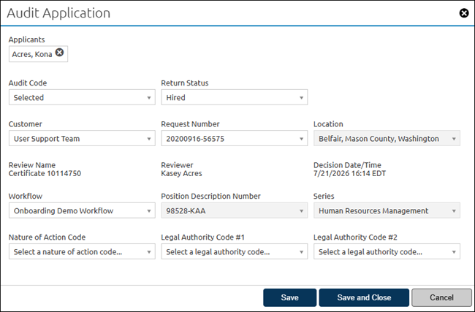This screenshot has height=312, width=475.
Task: Open the Return Status dropdown showing Hired
Action: [x=235, y=97]
